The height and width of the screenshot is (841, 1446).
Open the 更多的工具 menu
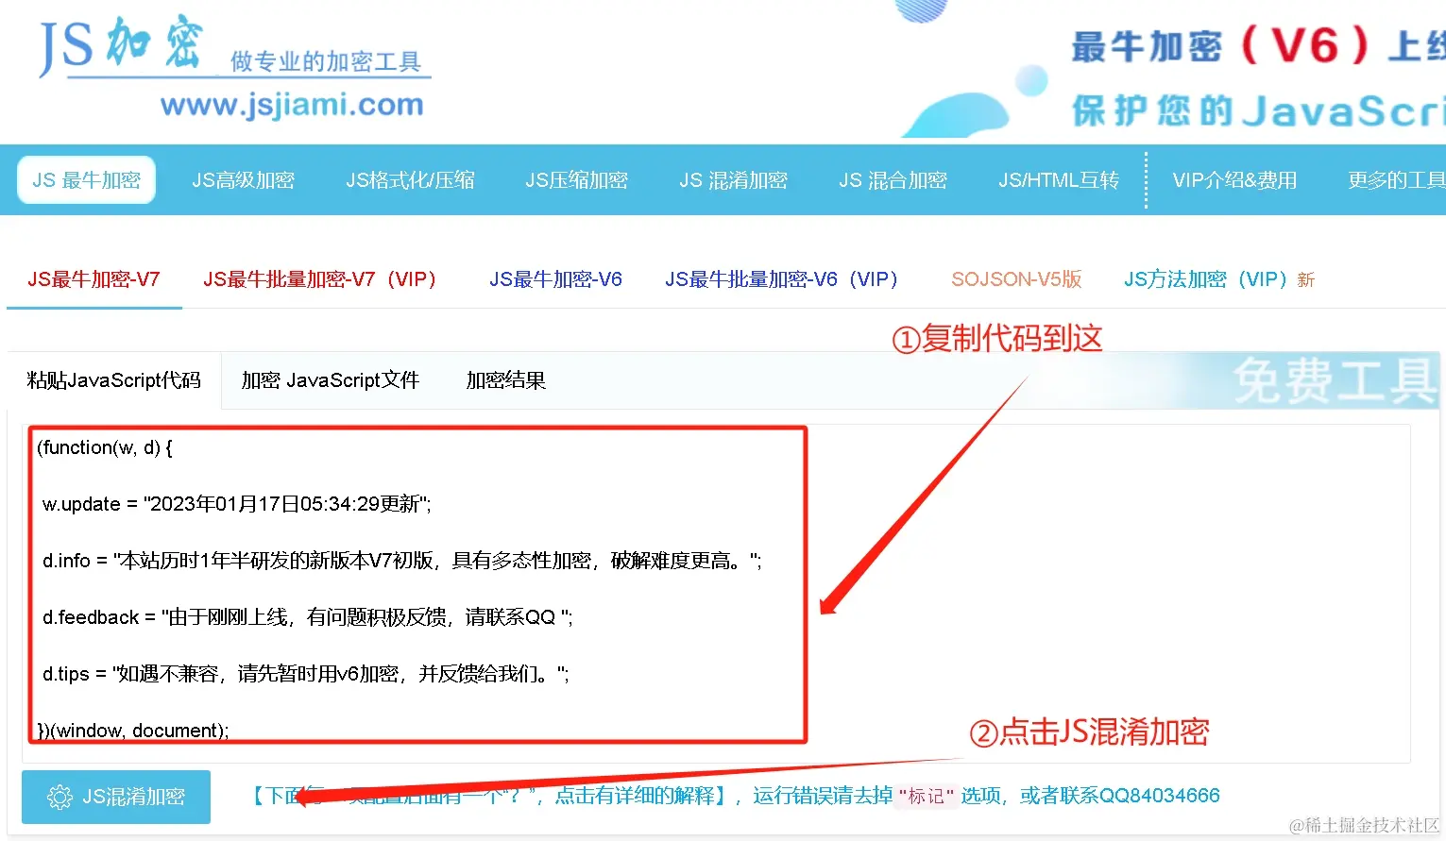1398,179
